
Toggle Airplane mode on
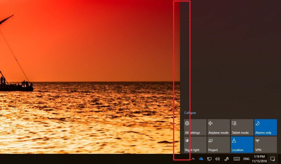click(x=218, y=127)
